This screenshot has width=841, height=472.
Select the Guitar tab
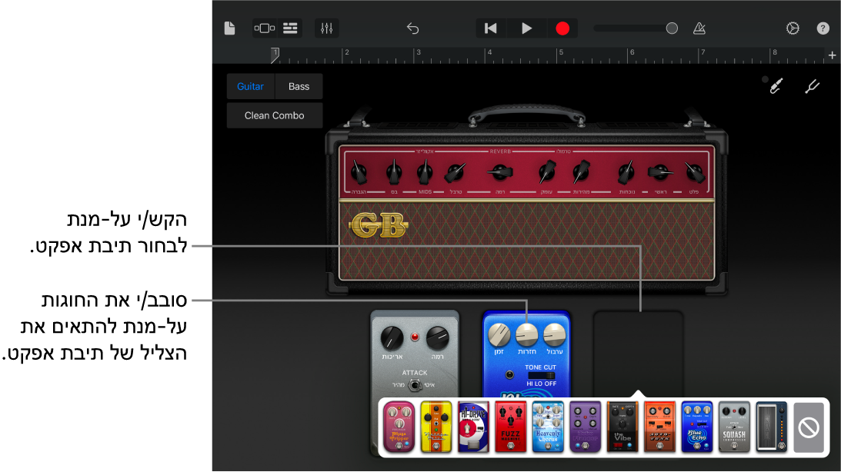coord(251,86)
